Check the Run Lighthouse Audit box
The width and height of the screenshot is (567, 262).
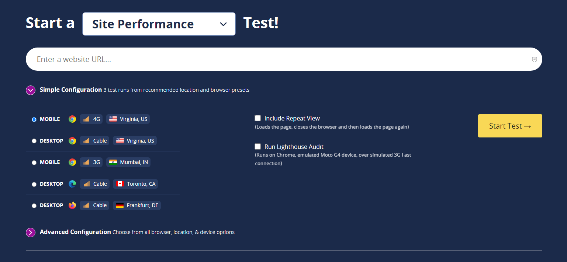(x=258, y=147)
